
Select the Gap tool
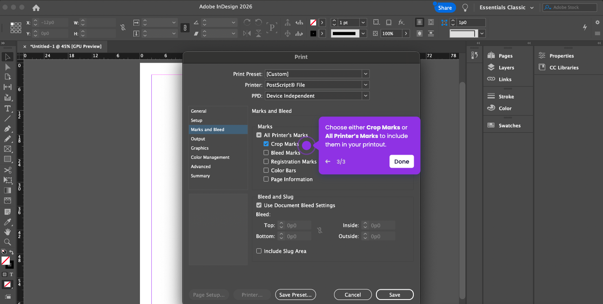[7, 87]
